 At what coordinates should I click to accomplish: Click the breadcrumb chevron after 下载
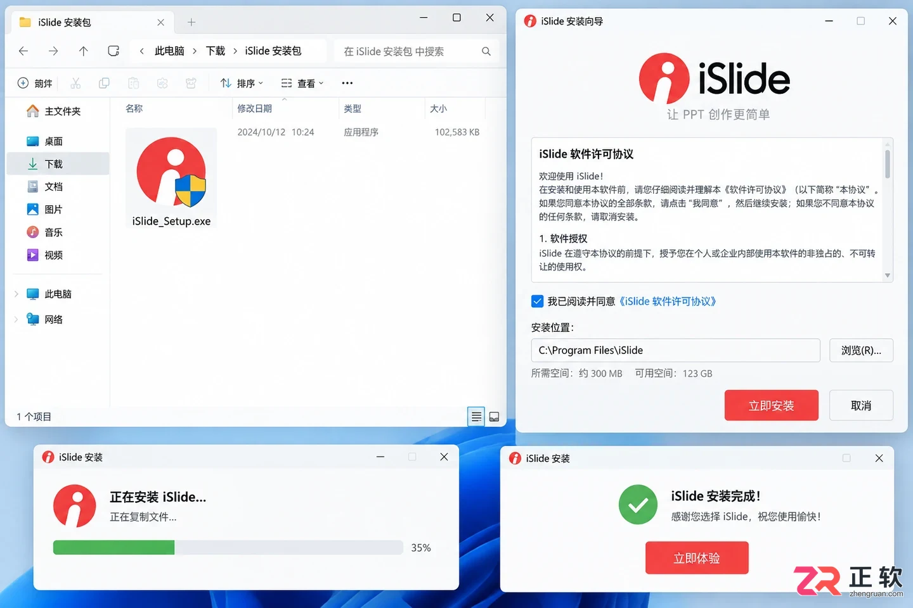[235, 51]
